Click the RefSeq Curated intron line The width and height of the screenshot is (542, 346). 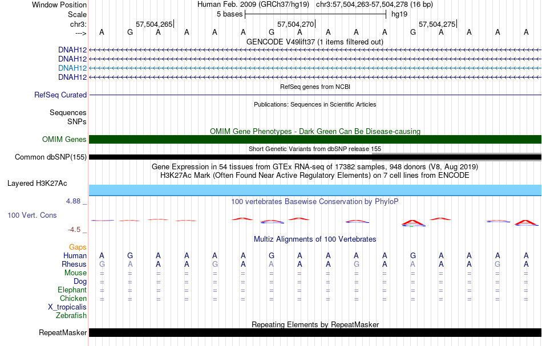click(315, 95)
